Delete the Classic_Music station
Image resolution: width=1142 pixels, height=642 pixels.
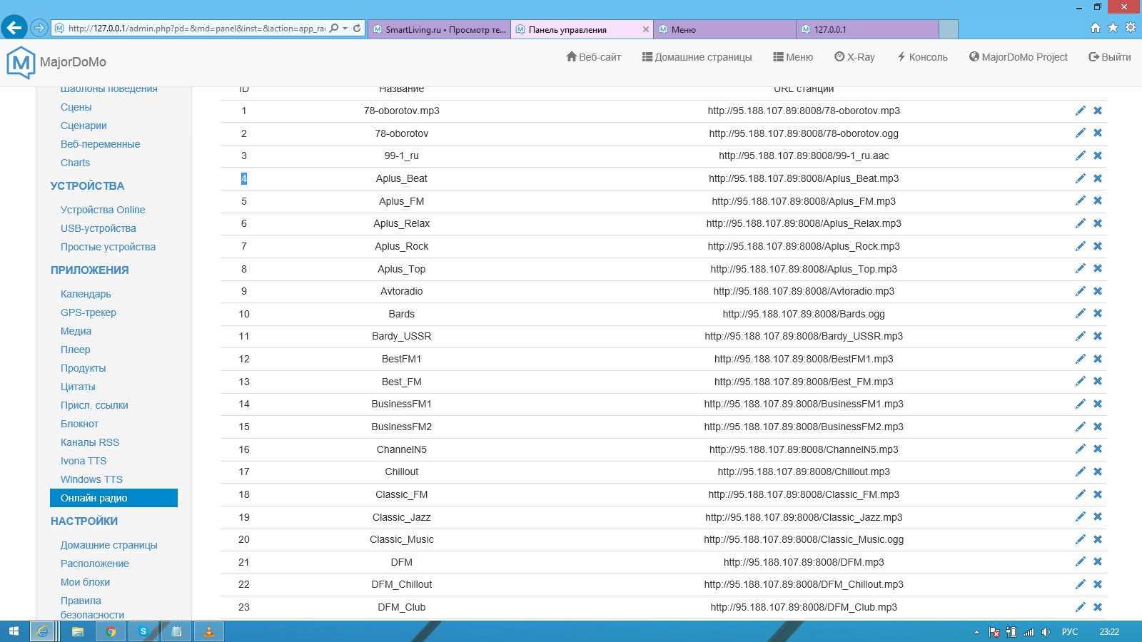(x=1098, y=539)
